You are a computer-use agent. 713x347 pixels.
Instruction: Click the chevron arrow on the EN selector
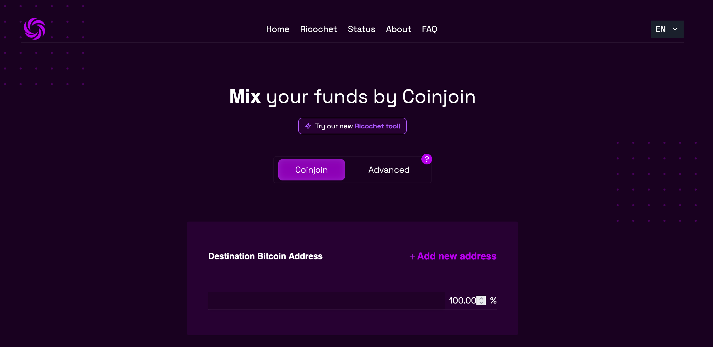click(675, 29)
